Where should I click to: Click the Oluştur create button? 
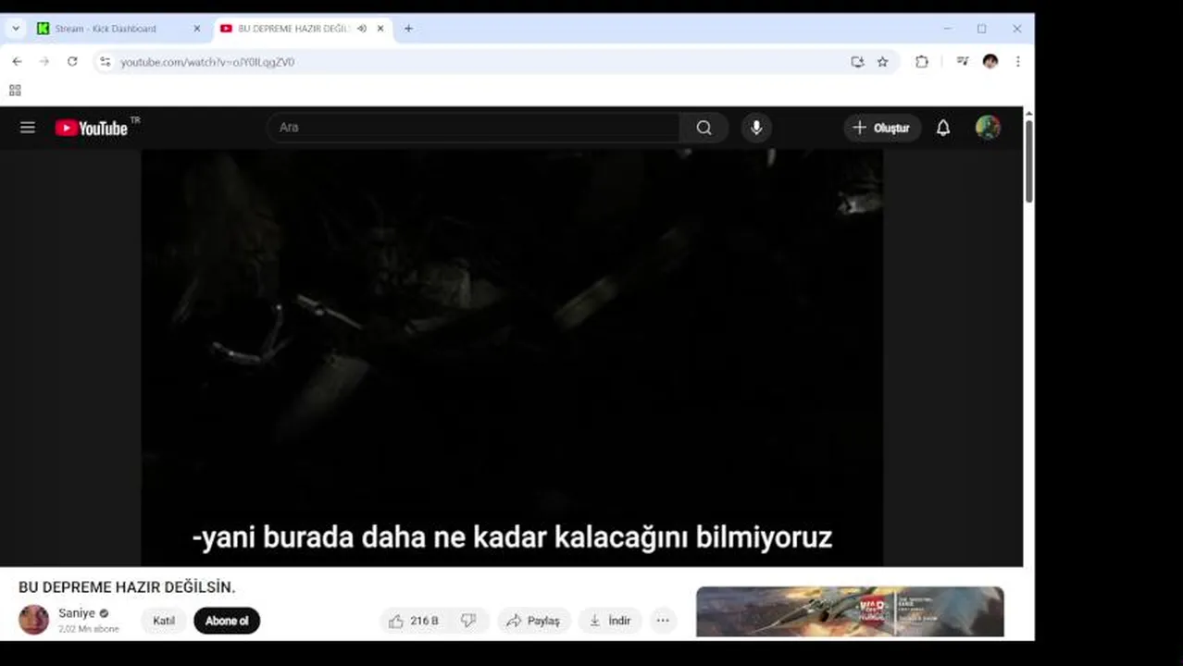[882, 128]
